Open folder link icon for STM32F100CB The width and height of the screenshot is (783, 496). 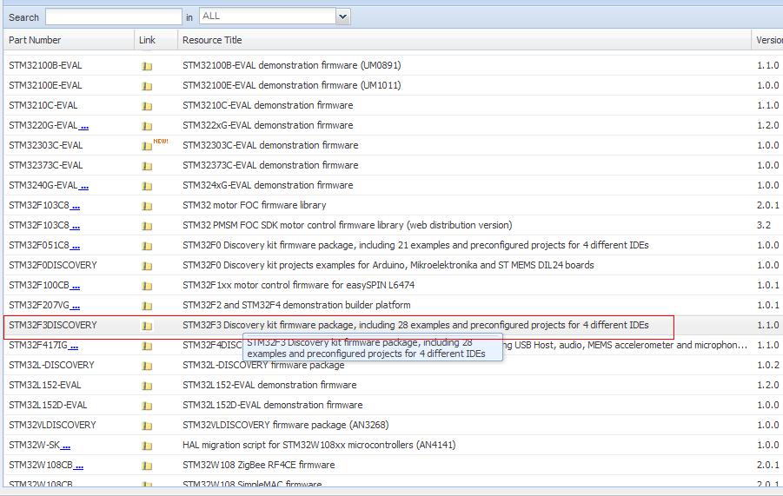pos(147,286)
